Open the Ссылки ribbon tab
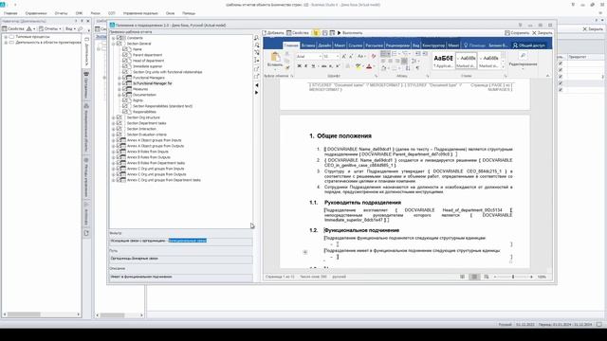607x341 pixels. 355,45
